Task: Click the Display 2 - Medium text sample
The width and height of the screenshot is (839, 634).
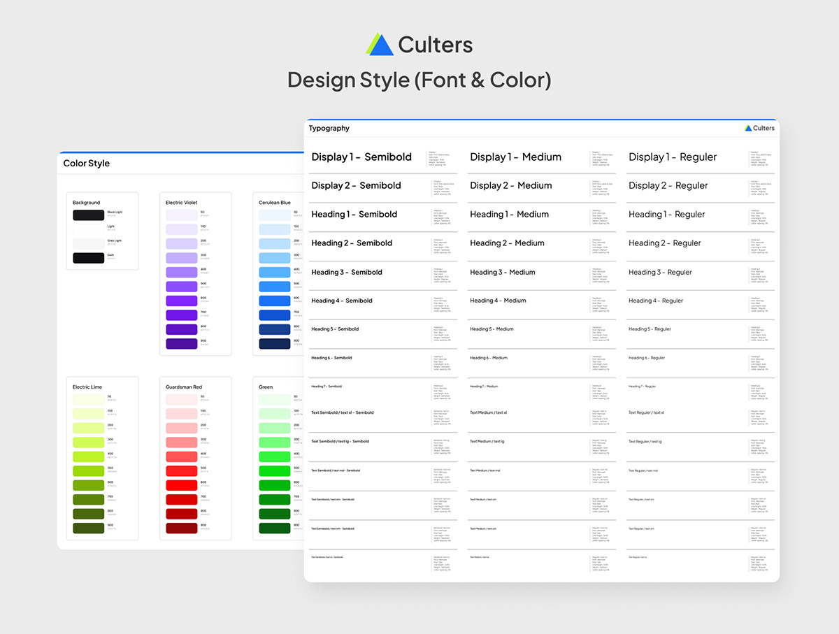Action: coord(510,186)
